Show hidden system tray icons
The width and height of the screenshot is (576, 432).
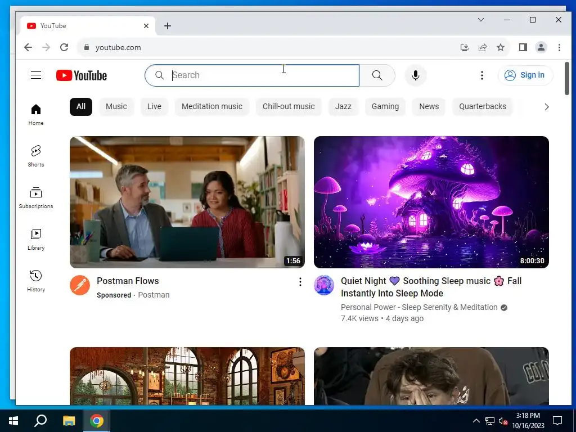click(x=476, y=421)
